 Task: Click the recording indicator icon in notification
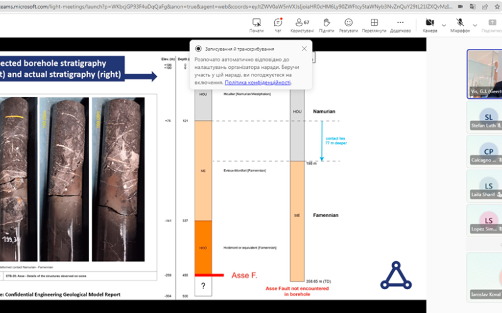tap(198, 49)
